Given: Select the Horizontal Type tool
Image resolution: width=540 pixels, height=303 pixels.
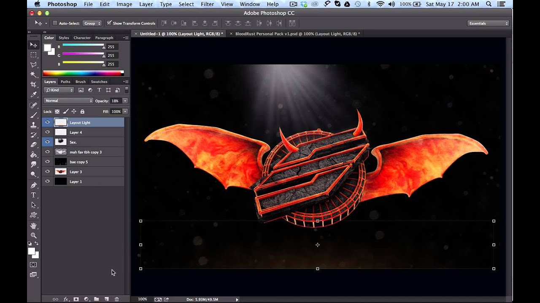Looking at the screenshot, I should [34, 195].
